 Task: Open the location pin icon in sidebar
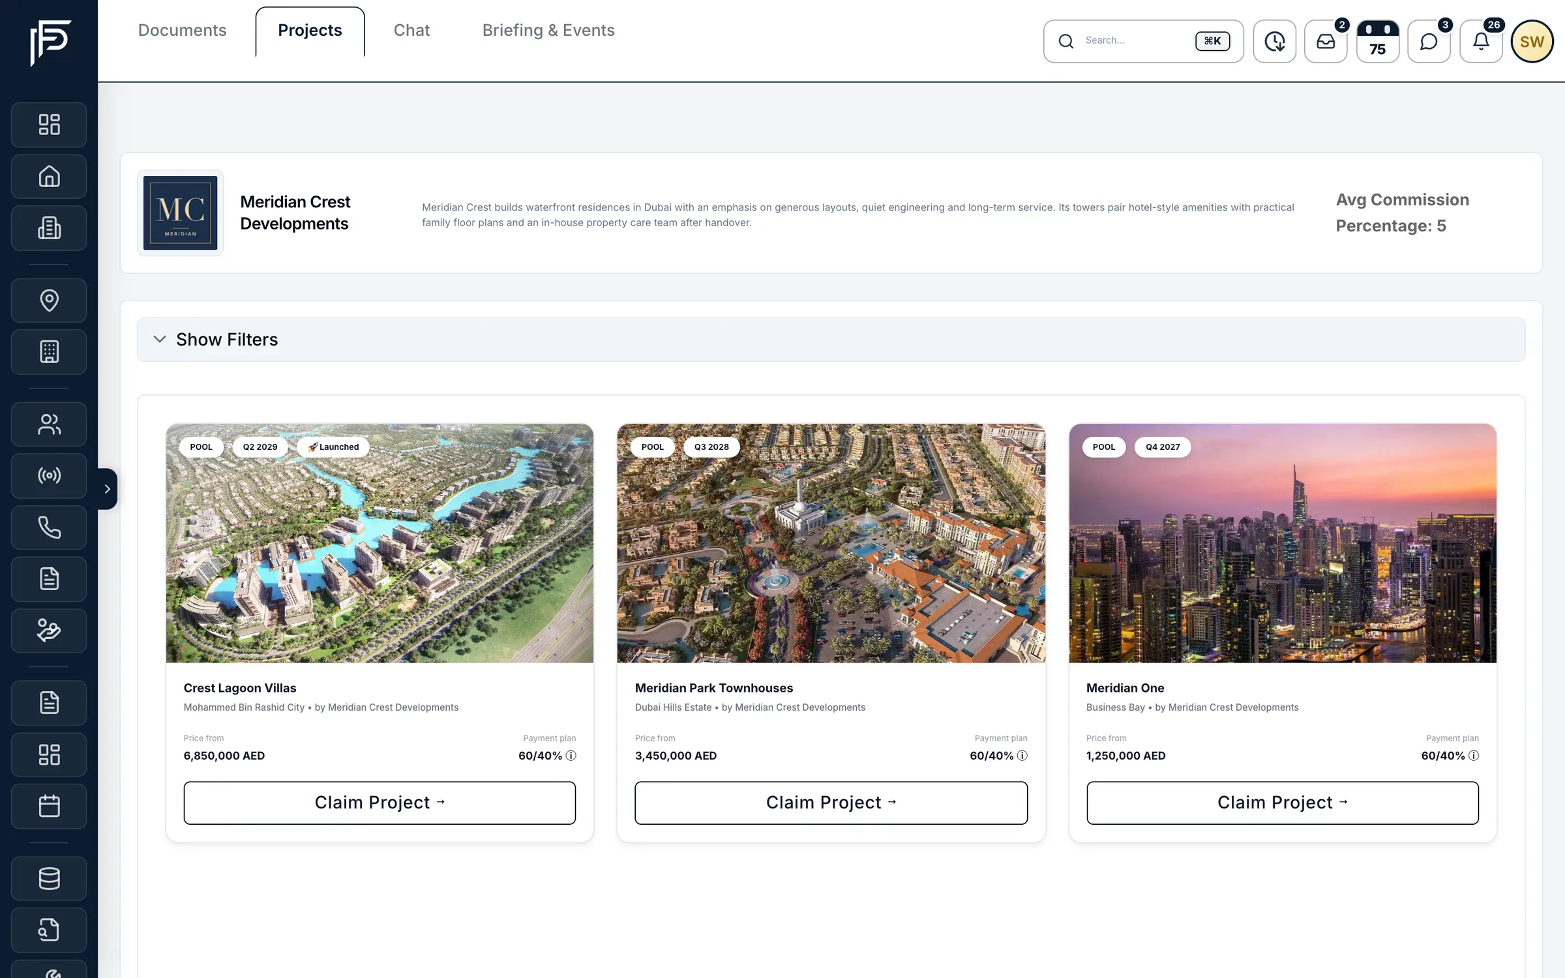(49, 301)
